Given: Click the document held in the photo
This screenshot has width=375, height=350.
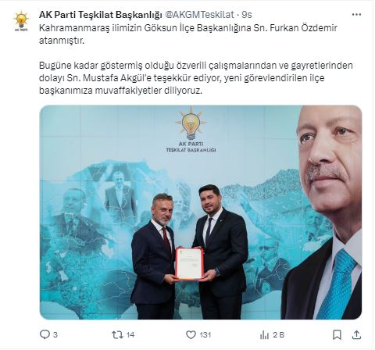Looking at the screenshot, I should (189, 264).
